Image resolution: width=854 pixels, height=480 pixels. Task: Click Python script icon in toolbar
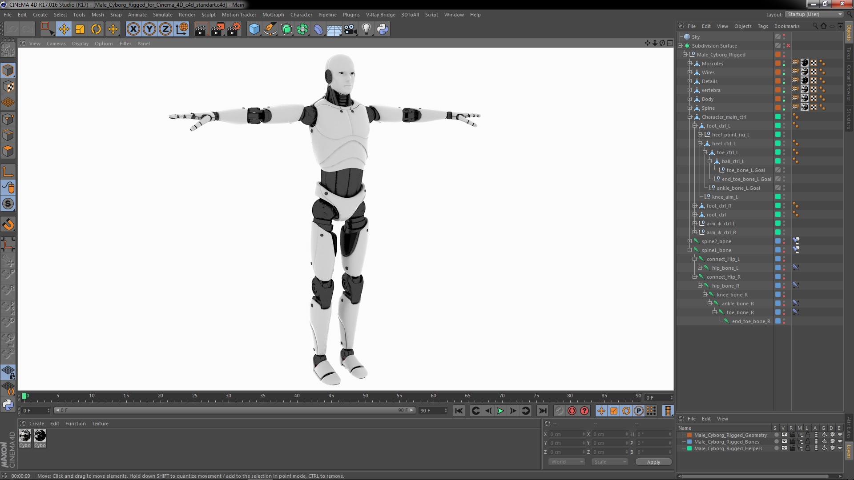click(x=383, y=29)
